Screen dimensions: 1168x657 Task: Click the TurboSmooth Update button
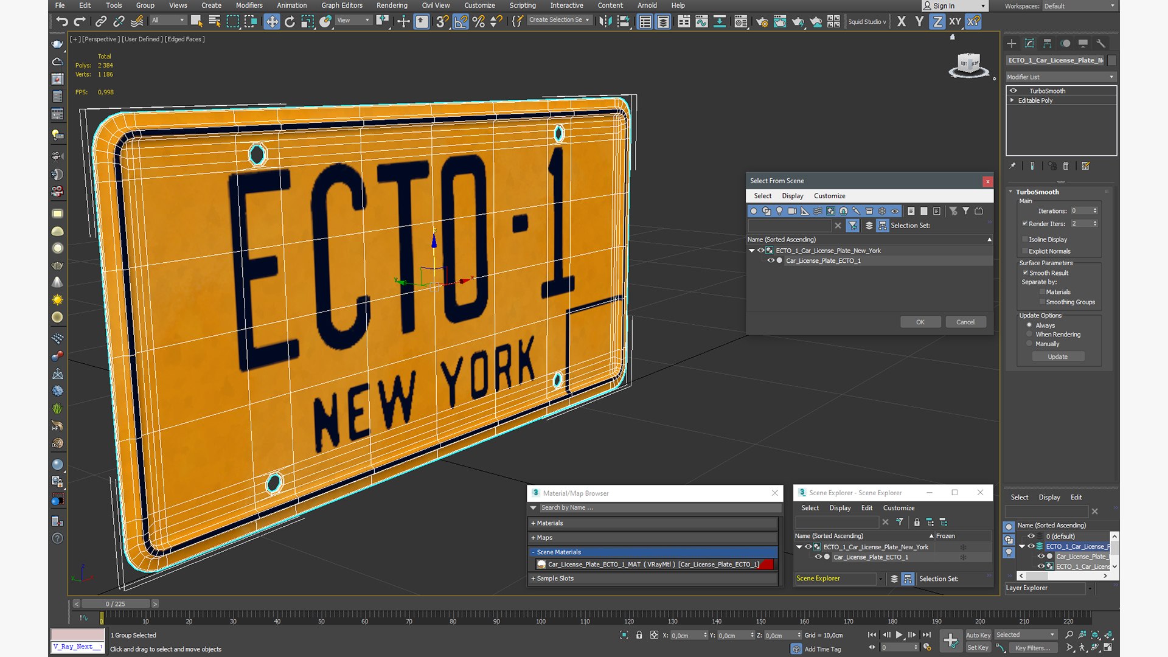1057,357
